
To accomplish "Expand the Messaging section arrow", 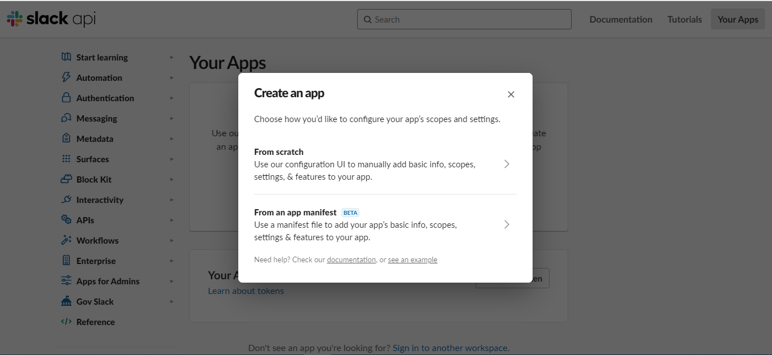I will coord(171,118).
